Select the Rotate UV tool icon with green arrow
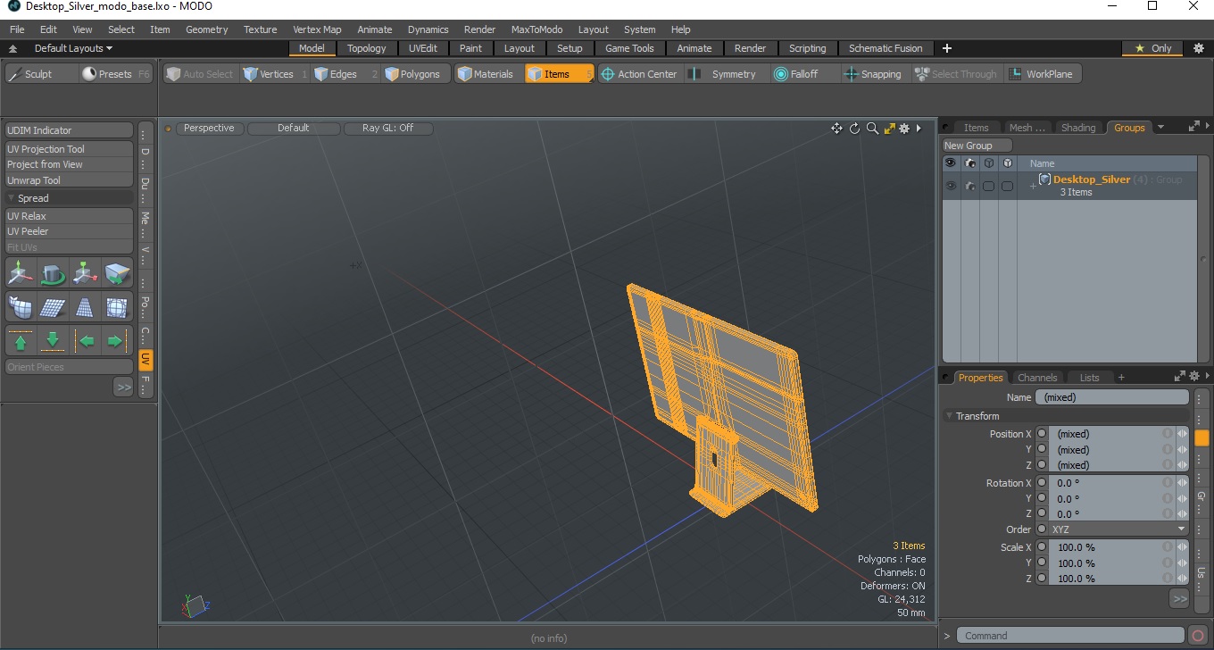1214x650 pixels. pos(53,272)
